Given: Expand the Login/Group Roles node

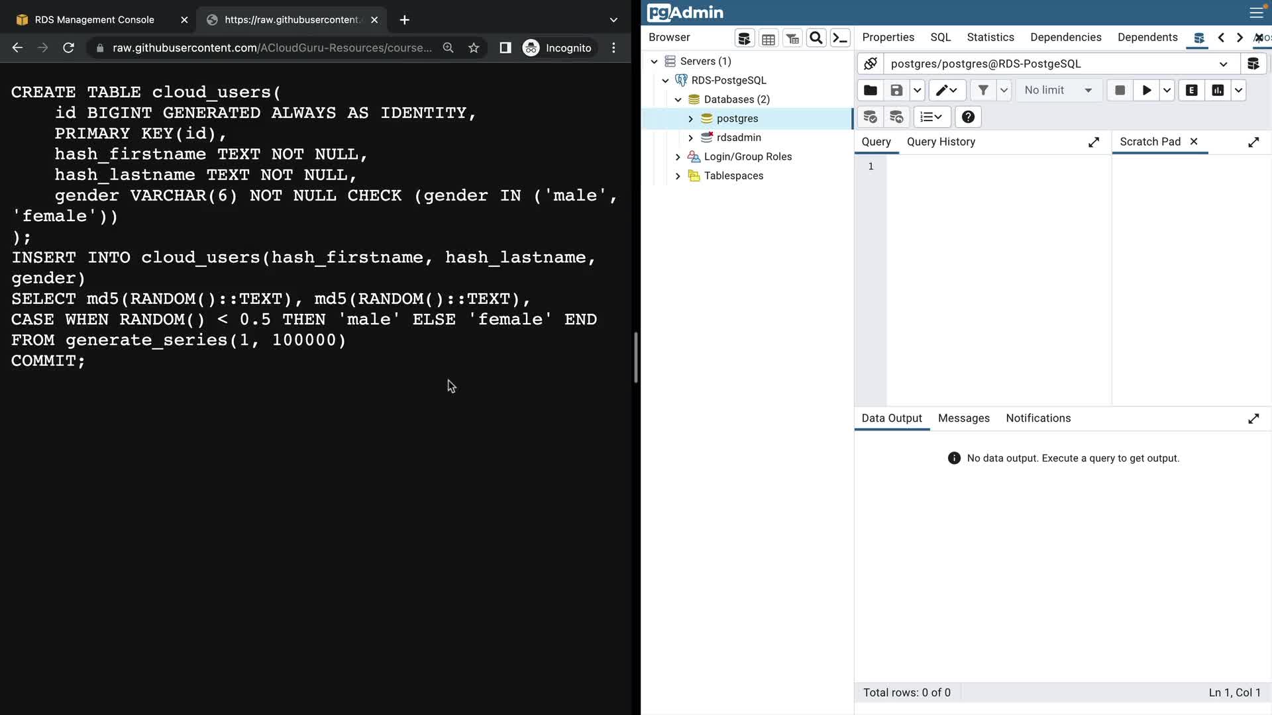Looking at the screenshot, I should (678, 157).
